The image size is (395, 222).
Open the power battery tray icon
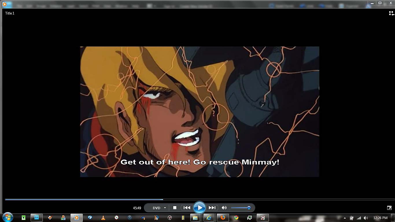click(x=352, y=218)
